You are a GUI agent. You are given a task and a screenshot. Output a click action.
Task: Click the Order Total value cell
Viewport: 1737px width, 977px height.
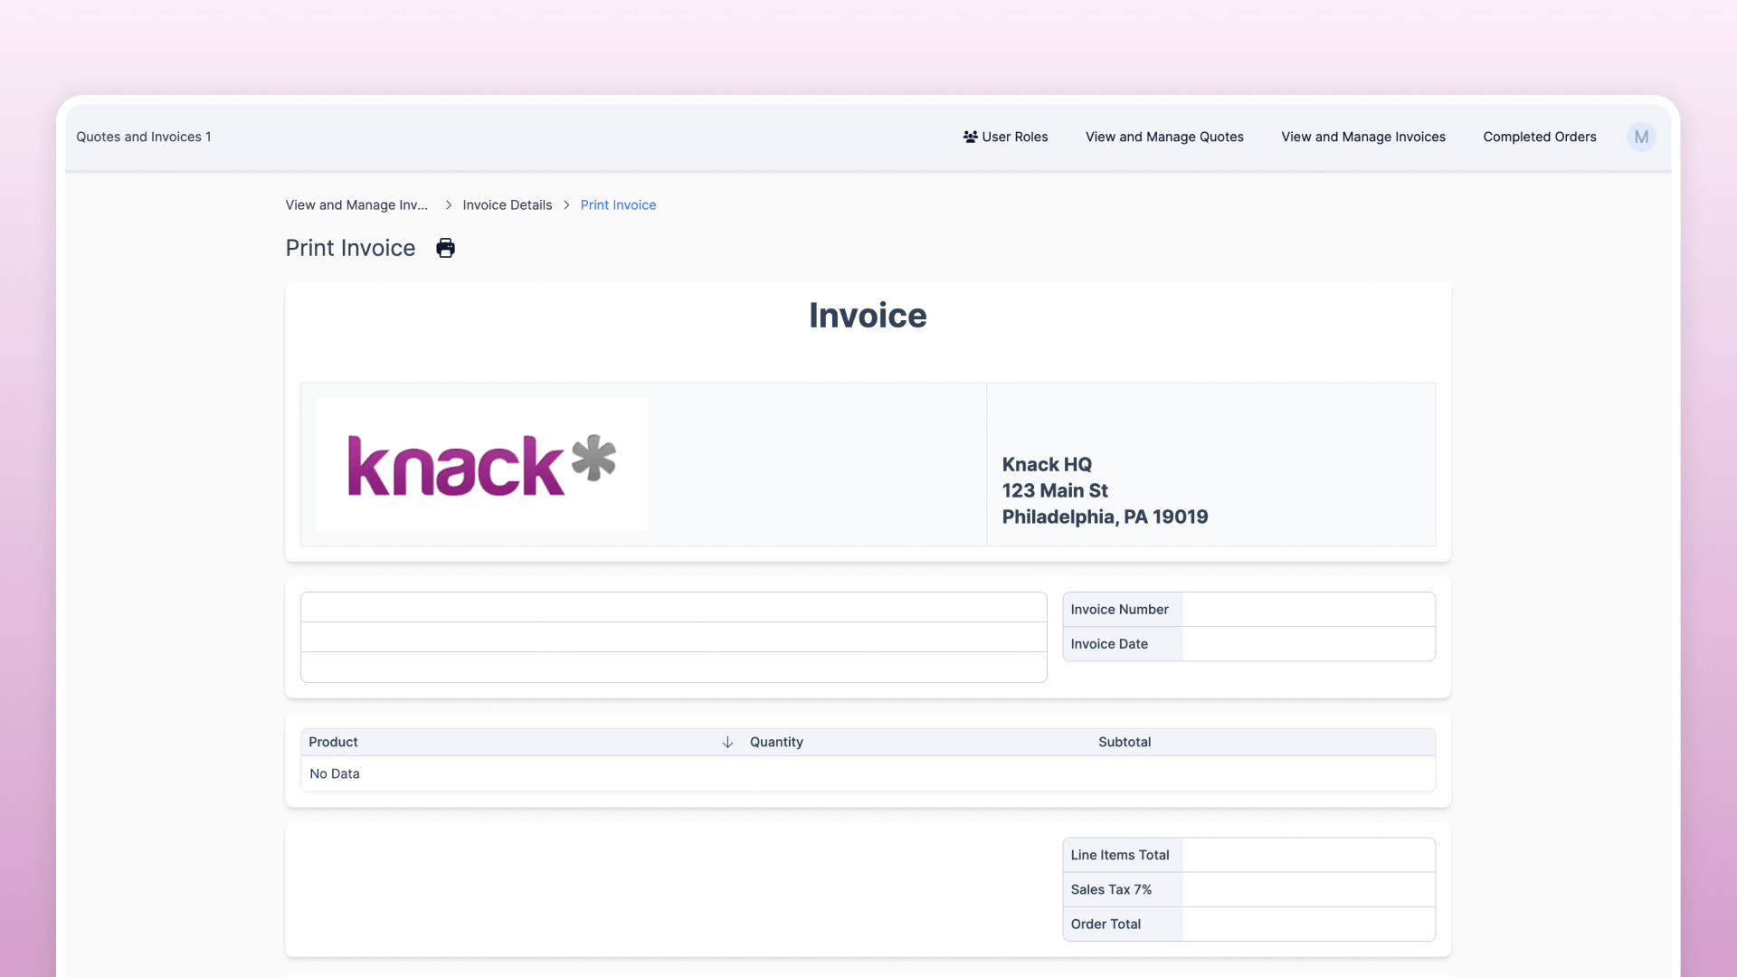pyautogui.click(x=1307, y=924)
